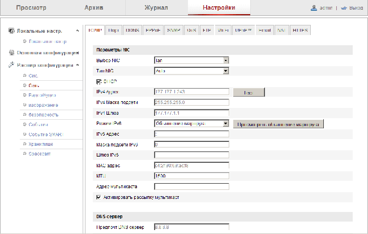Open the QoS tab
368x234 pixels.
click(191, 30)
